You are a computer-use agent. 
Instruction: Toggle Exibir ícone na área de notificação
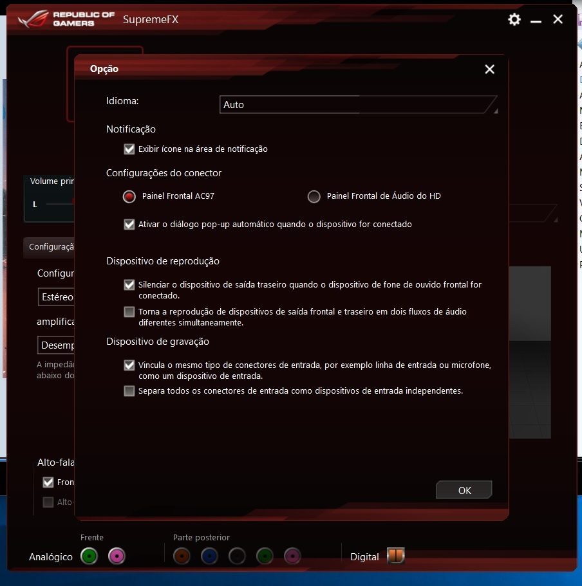coord(129,149)
